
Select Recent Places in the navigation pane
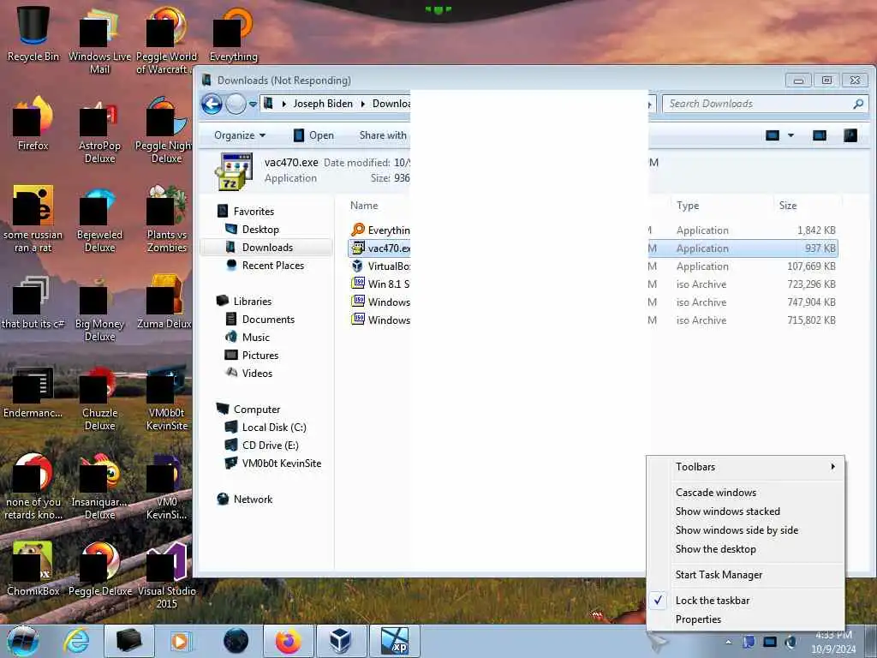(x=272, y=266)
